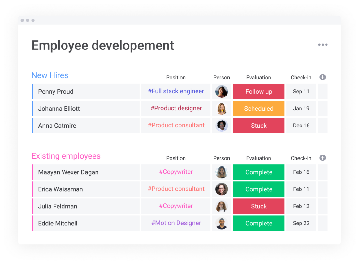This screenshot has height=264, width=359.
Task: Open Penny Proud's Follow up status dropdown
Action: tap(258, 92)
